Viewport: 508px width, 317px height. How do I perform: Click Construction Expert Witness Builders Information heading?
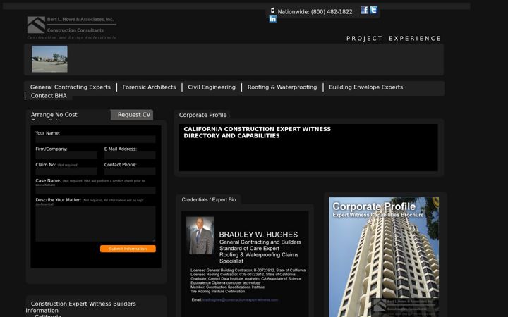[81, 307]
